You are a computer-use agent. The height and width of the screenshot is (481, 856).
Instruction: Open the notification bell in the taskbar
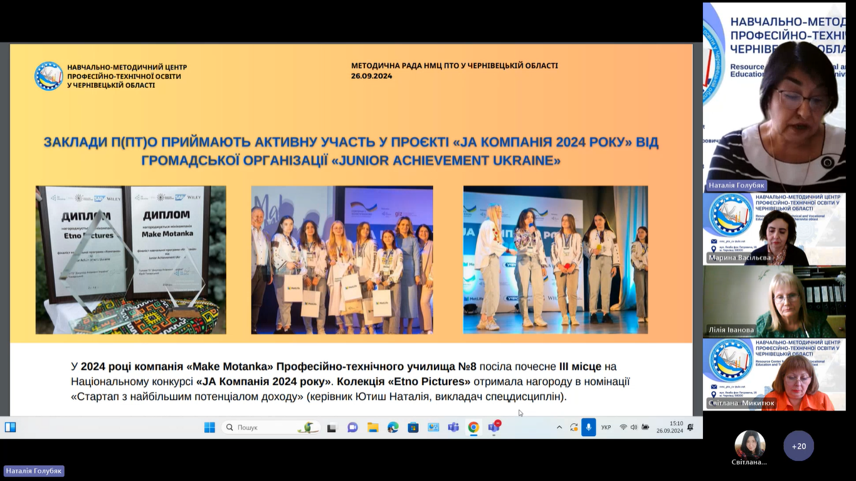click(690, 428)
